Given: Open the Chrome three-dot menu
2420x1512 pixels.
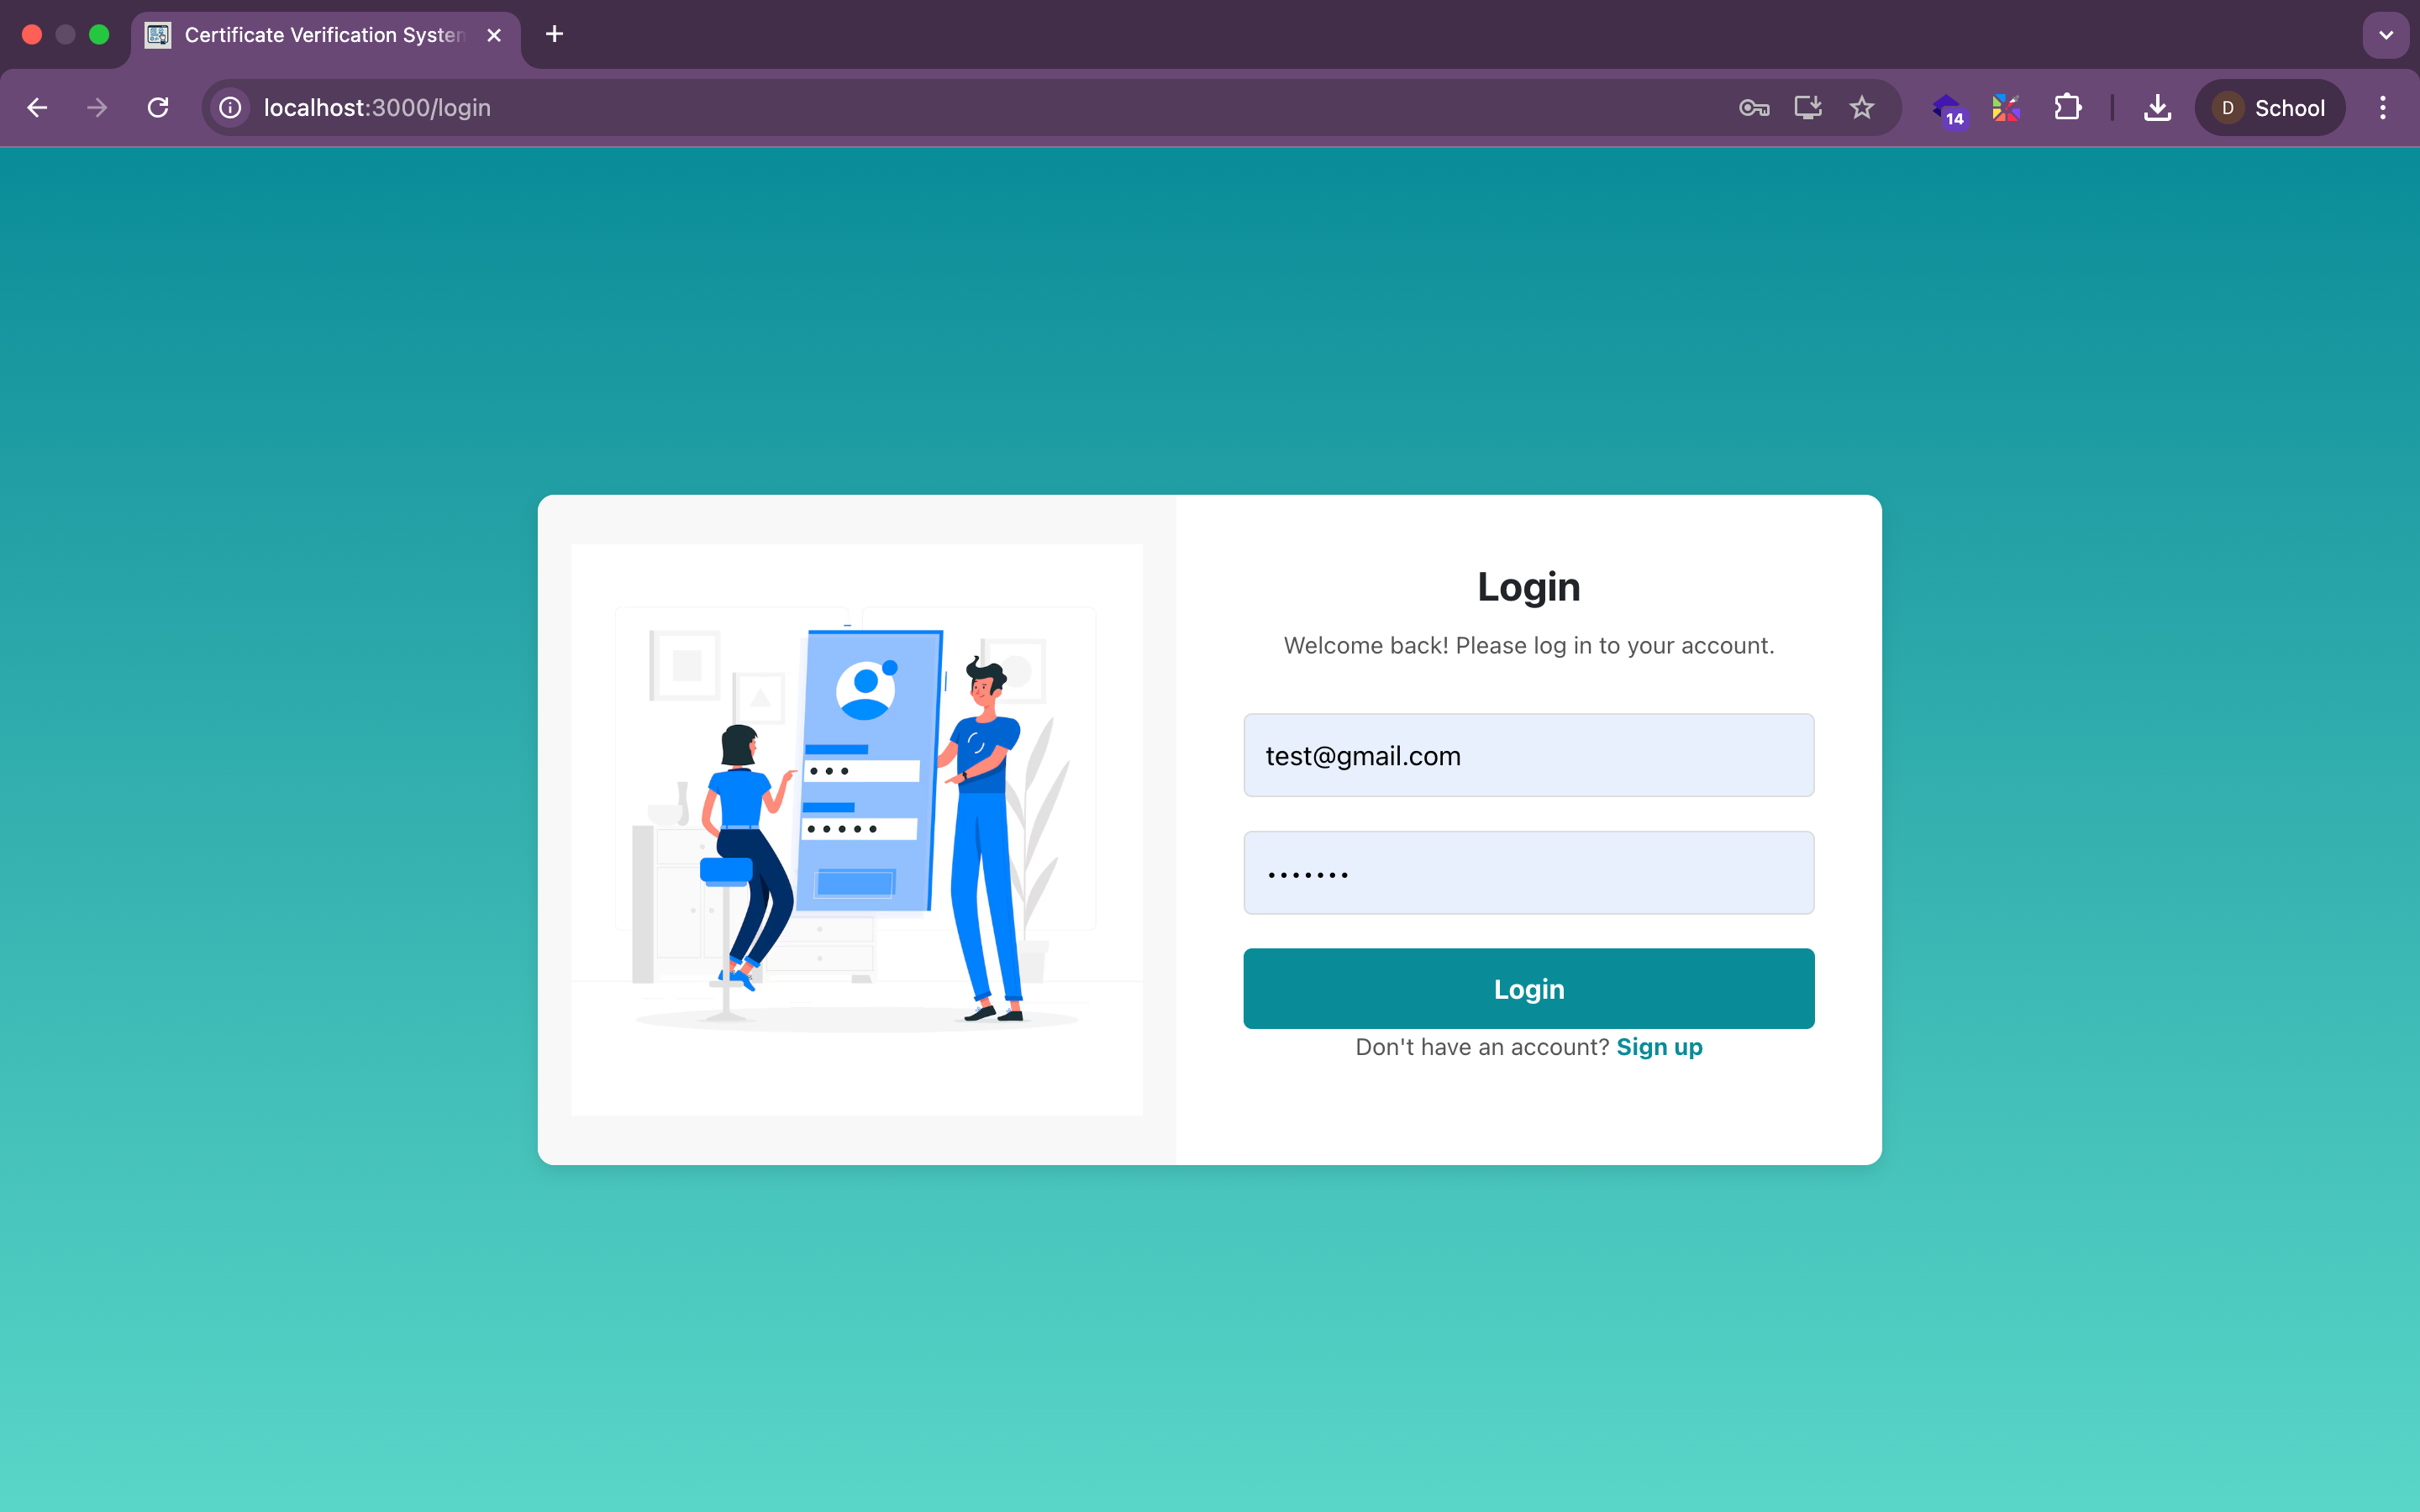Looking at the screenshot, I should (2382, 107).
